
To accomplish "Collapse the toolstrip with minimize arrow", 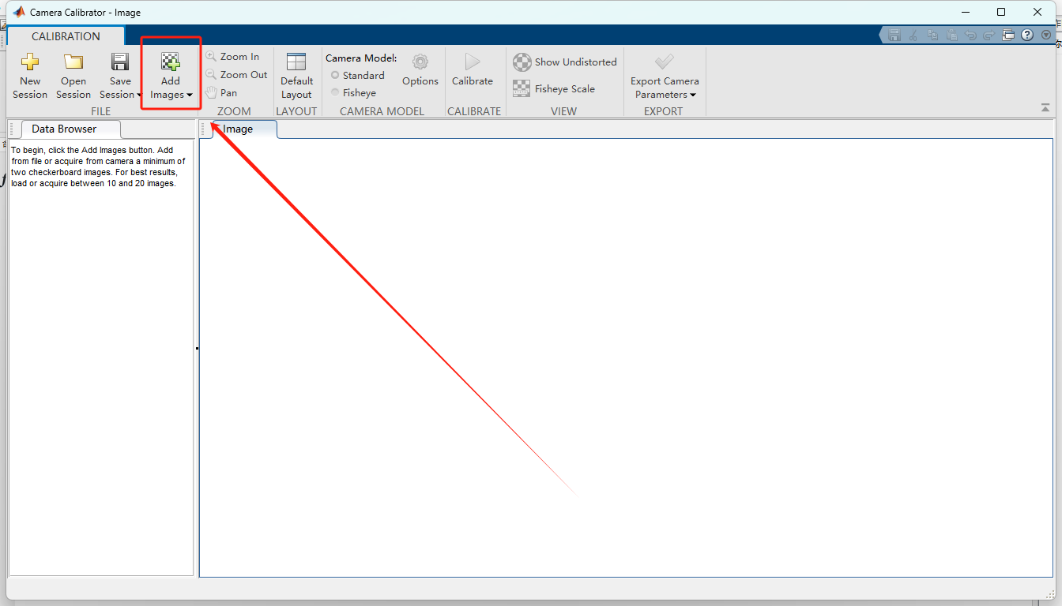I will [1045, 108].
